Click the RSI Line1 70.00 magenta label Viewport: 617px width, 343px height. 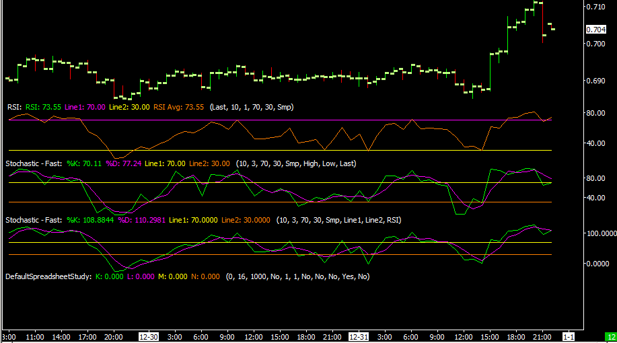click(85, 107)
